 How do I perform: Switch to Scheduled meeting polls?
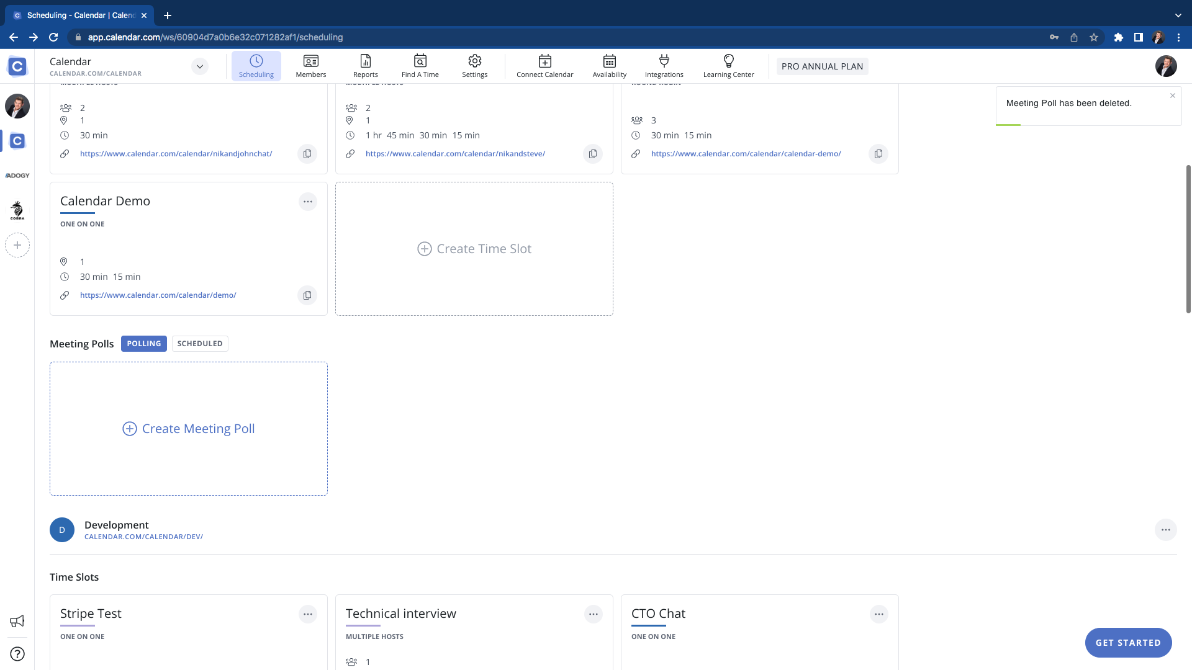coord(200,344)
